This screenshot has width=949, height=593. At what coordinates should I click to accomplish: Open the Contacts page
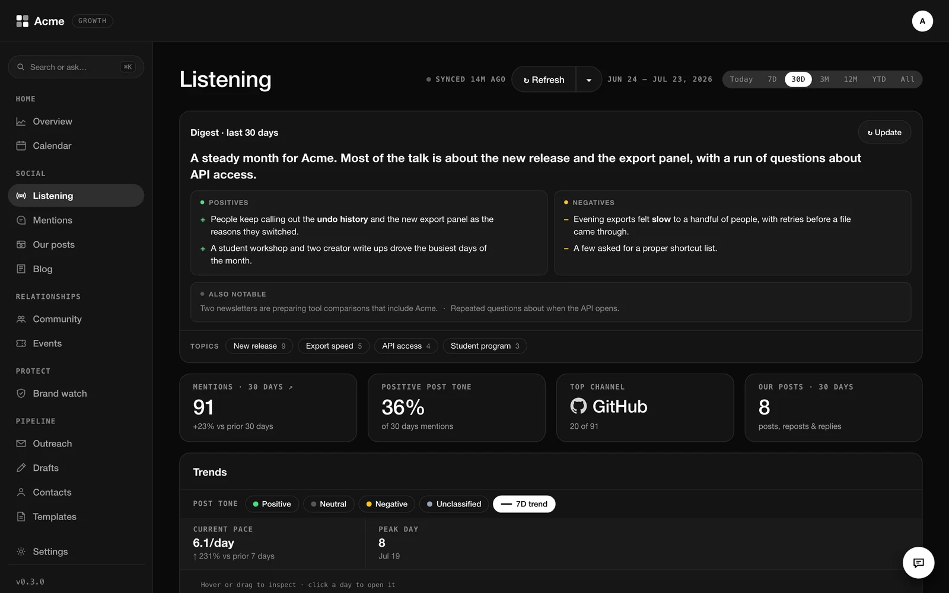pyautogui.click(x=76, y=492)
